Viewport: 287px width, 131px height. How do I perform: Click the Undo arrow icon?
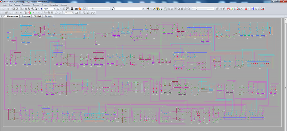coord(34,12)
